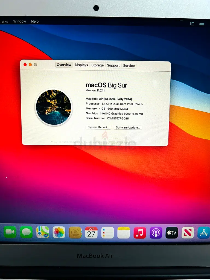The height and width of the screenshot is (280, 210).
Task: Open Contacts from the Dock
Action: point(75,232)
